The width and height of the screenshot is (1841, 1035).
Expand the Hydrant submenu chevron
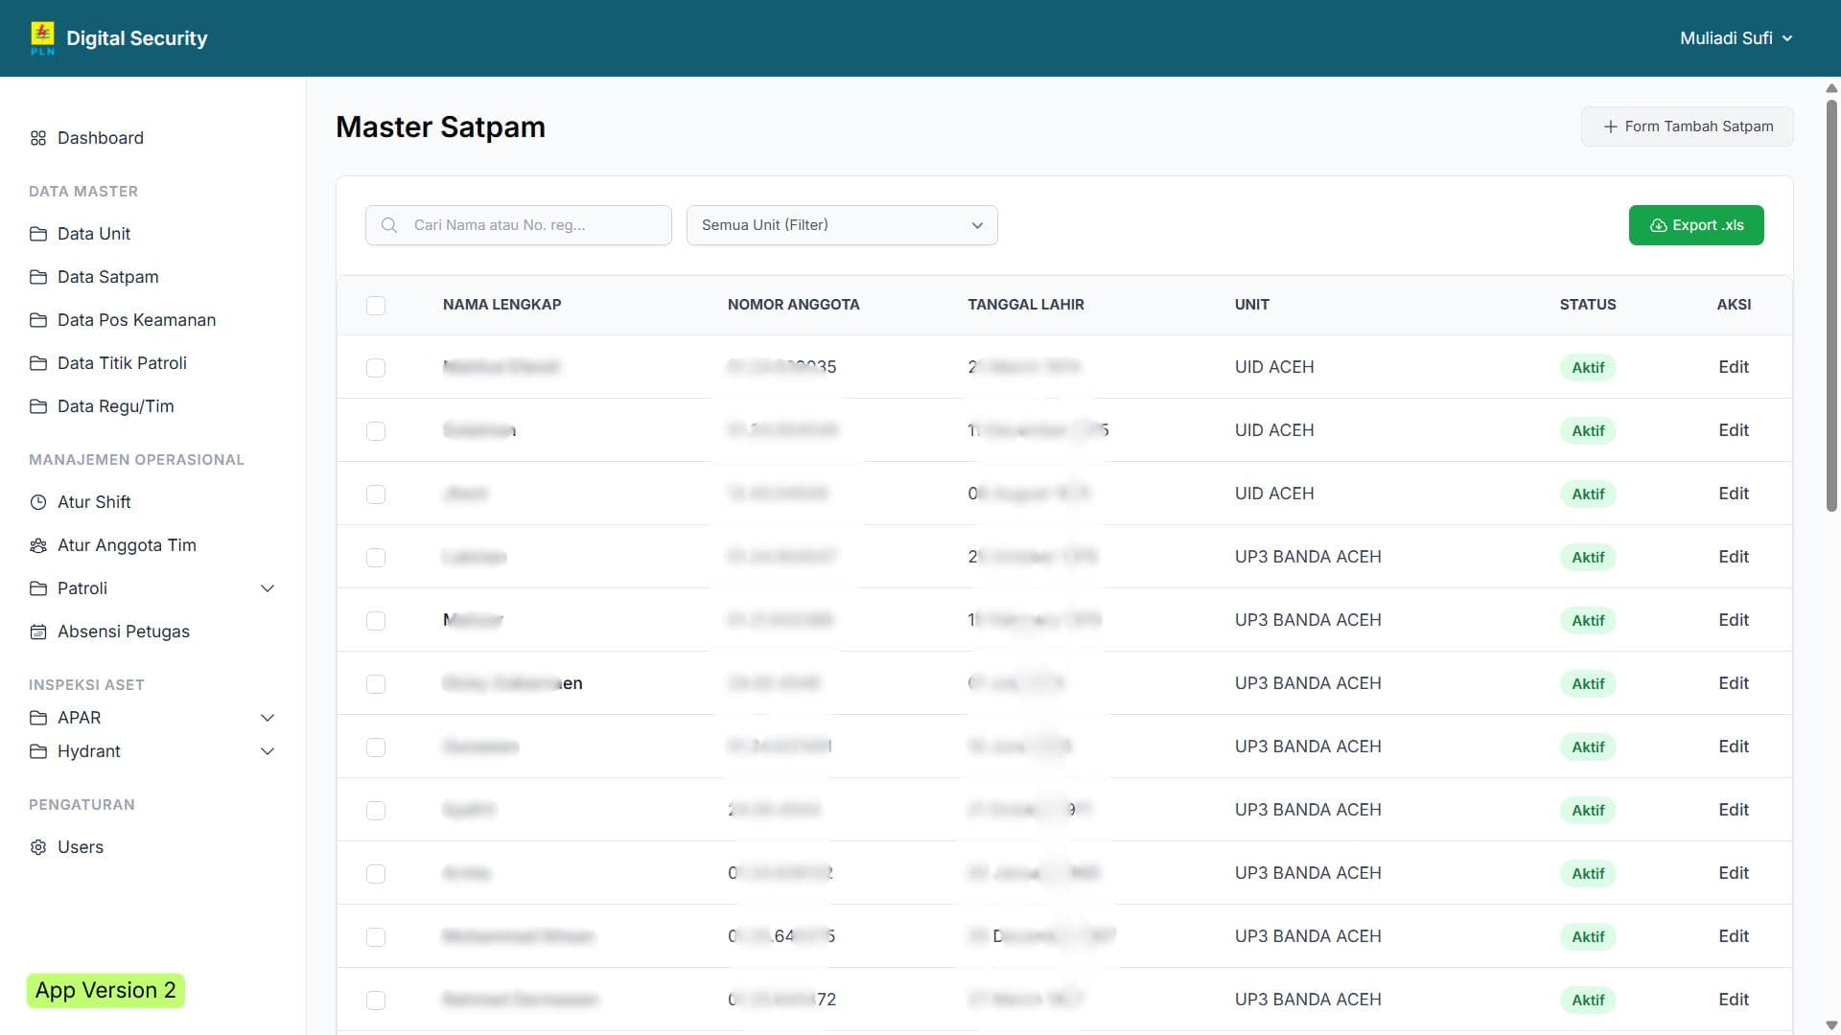point(268,751)
